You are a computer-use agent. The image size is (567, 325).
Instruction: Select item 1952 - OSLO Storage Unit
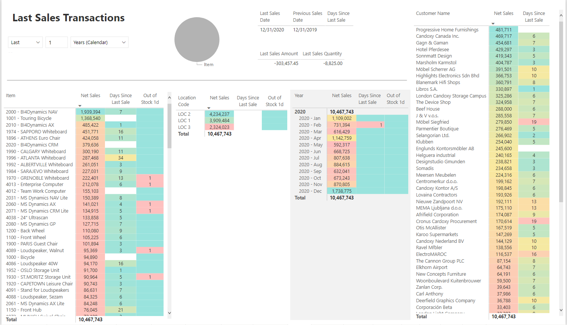point(32,270)
